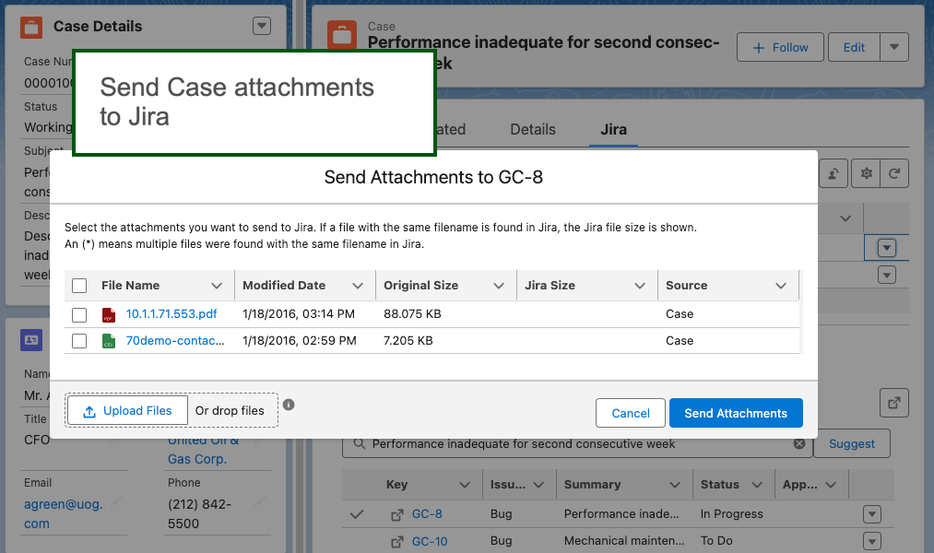Click the Send Attachments button

pyautogui.click(x=736, y=413)
